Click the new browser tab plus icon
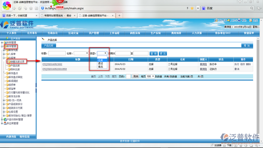The width and height of the screenshot is (263, 148). coord(119,15)
